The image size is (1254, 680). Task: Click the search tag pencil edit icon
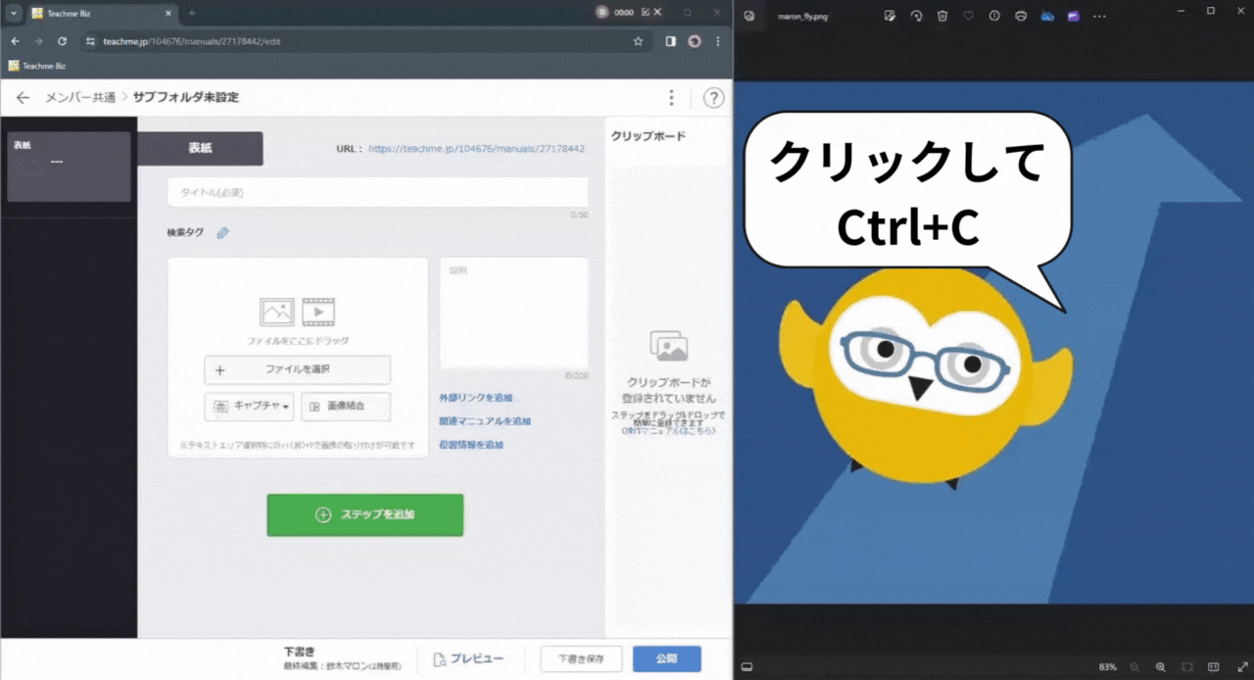(x=222, y=233)
